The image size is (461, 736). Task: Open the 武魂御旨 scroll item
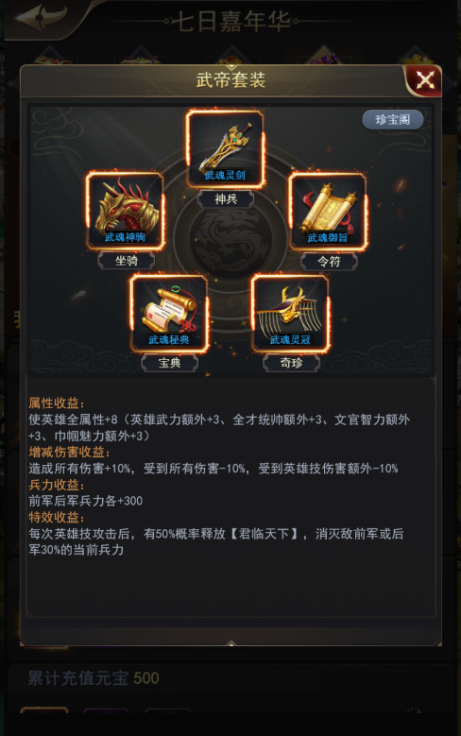(328, 212)
